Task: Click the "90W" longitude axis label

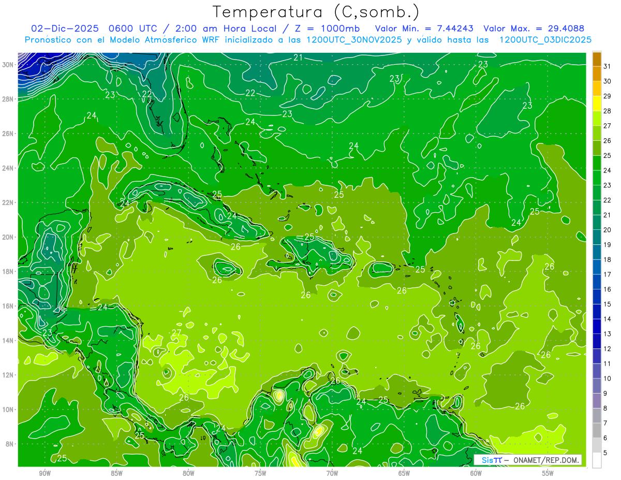Action: pyautogui.click(x=45, y=473)
